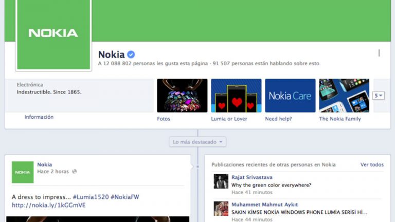The height and width of the screenshot is (222, 395).
Task: Open the #NokiaFW hashtag
Action: [x=125, y=197]
